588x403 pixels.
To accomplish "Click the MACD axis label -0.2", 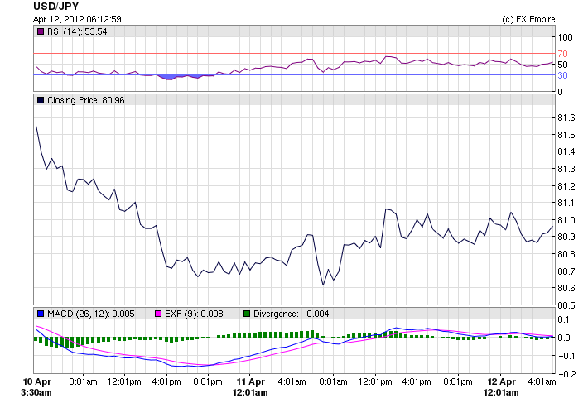I will tap(566, 374).
